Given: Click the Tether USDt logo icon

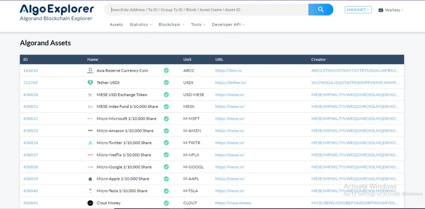Looking at the screenshot, I should click(x=90, y=83).
